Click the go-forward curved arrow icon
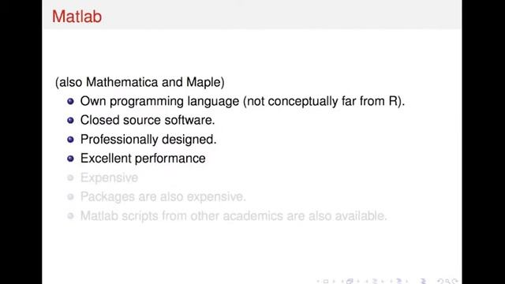This screenshot has height=284, width=505. point(454,281)
